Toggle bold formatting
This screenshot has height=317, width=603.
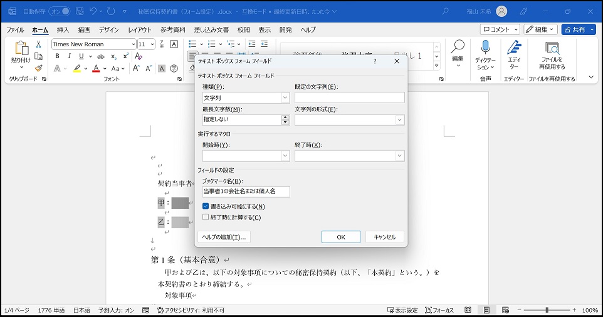(x=57, y=56)
